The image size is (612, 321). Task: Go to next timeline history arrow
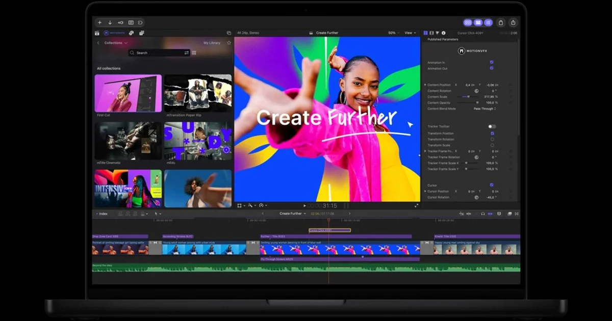[x=349, y=214]
